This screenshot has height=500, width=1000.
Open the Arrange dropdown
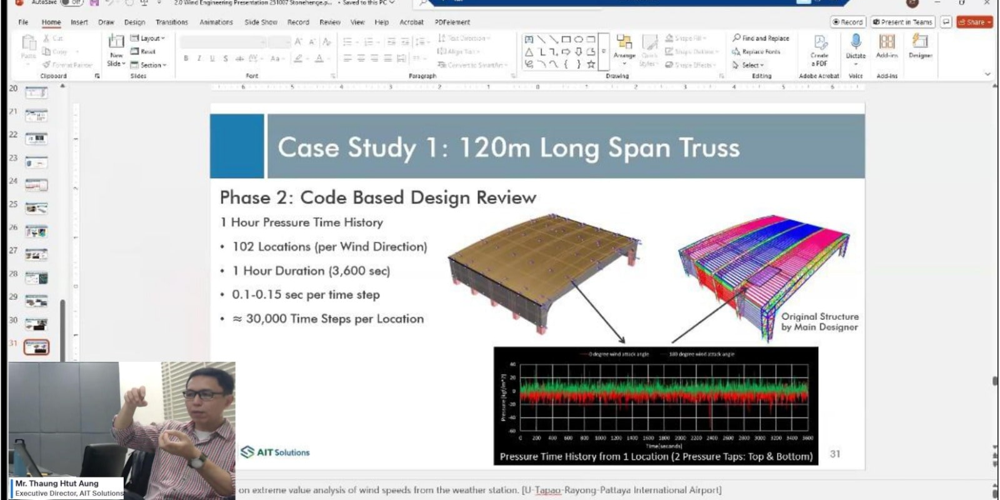tap(624, 47)
